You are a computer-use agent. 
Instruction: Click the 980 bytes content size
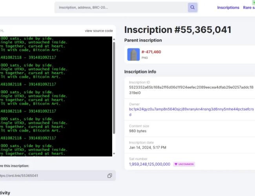tap(138, 131)
